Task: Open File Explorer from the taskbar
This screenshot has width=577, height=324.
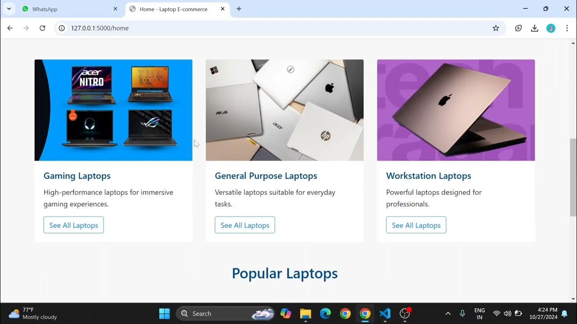Action: (306, 314)
